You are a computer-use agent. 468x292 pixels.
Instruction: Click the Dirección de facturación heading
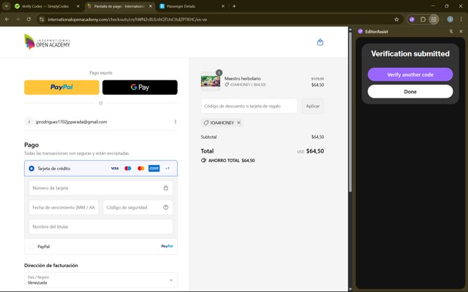[51, 265]
